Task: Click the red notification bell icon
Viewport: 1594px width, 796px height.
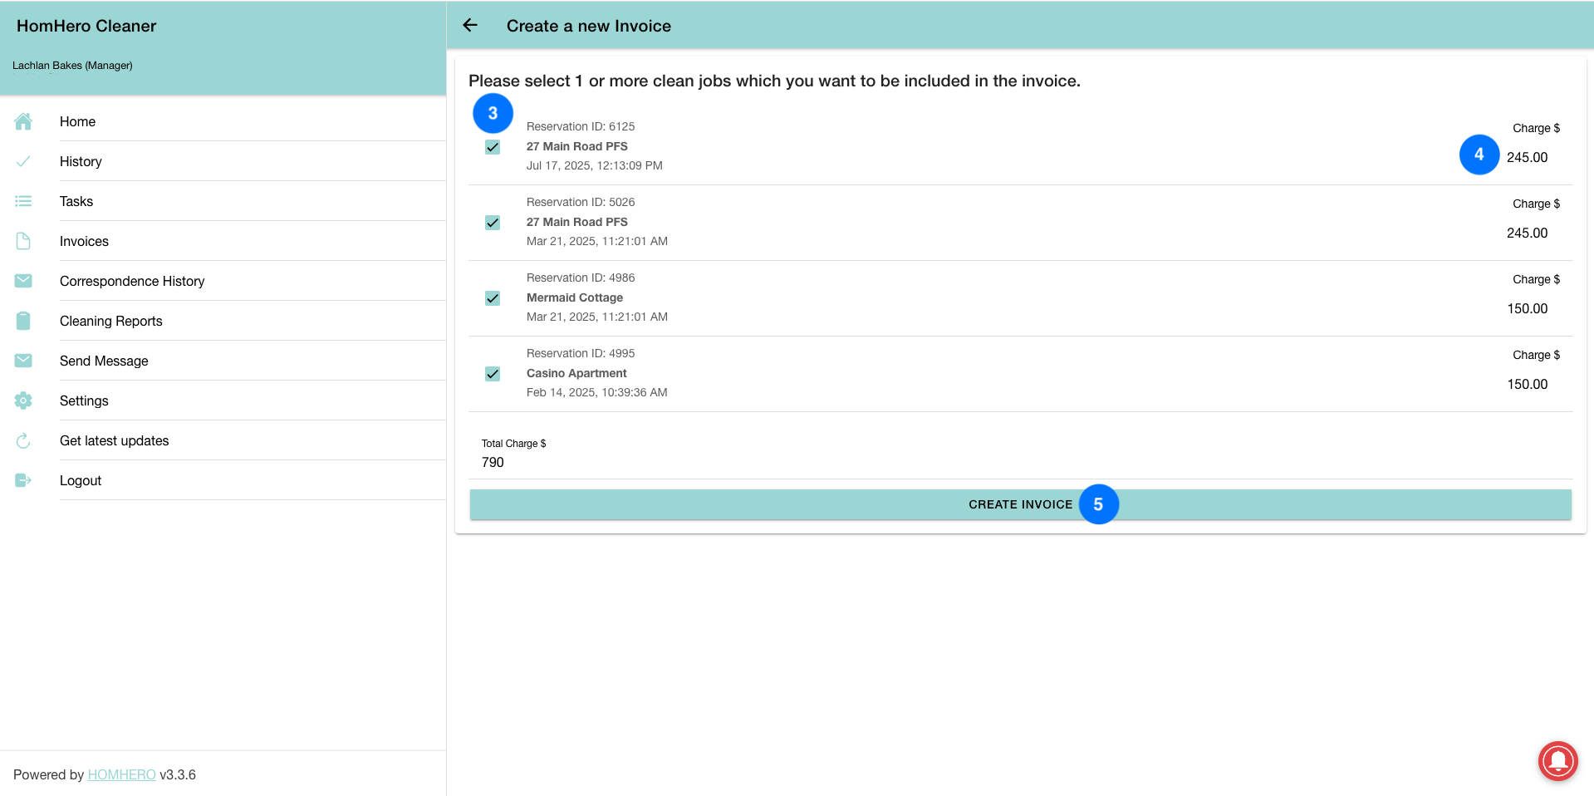Action: click(x=1557, y=760)
